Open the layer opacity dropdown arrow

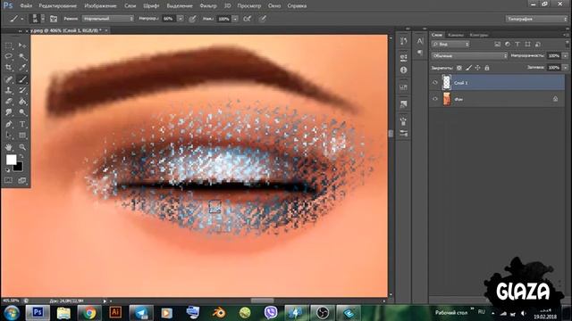tap(565, 55)
